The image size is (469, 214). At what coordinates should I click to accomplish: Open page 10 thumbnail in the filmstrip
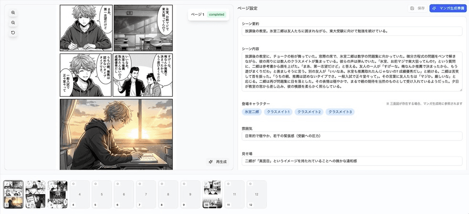[212, 194]
